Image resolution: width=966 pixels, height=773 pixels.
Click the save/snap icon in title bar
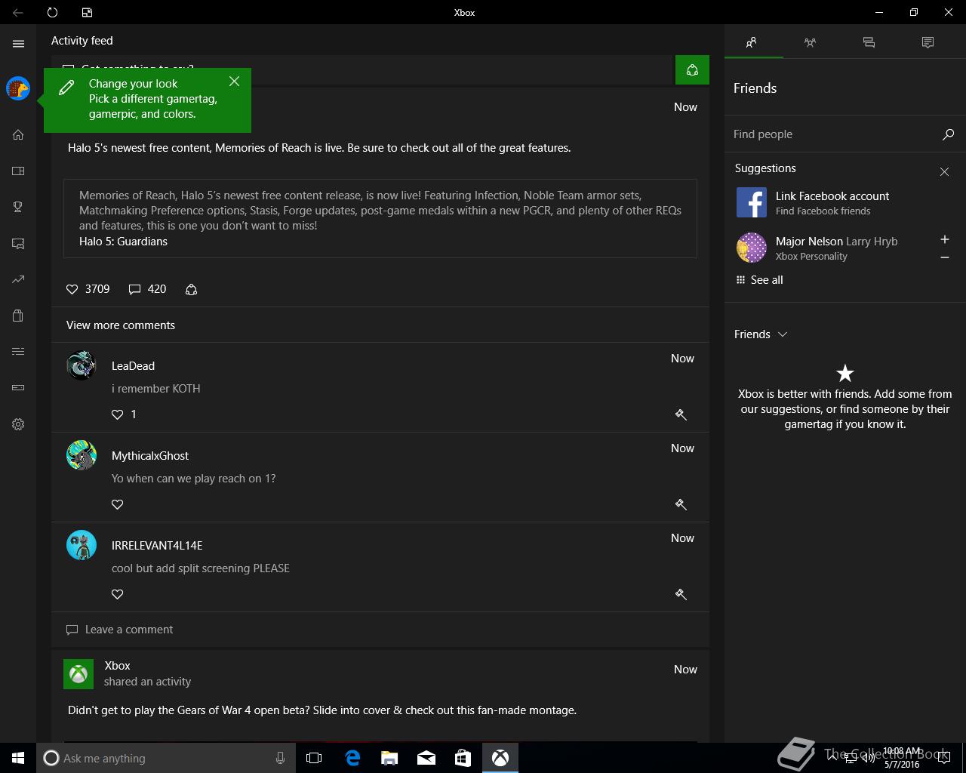point(87,12)
